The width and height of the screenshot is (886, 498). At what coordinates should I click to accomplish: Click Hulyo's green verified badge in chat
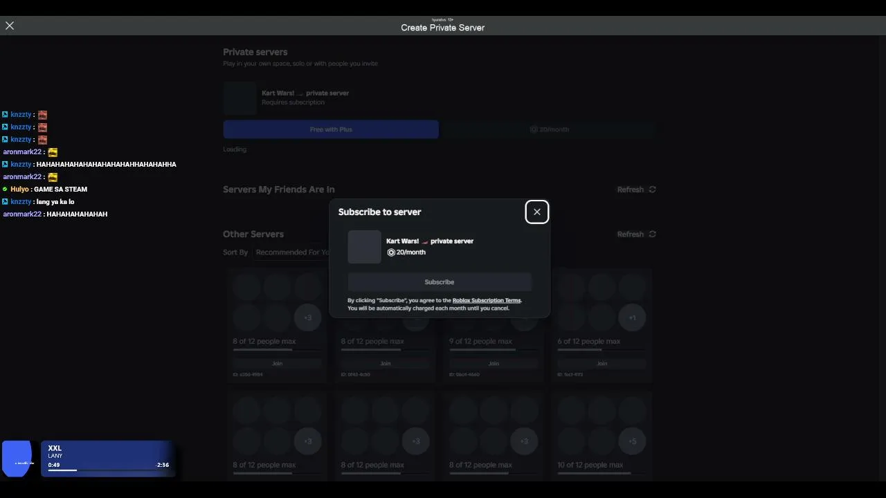(5, 190)
